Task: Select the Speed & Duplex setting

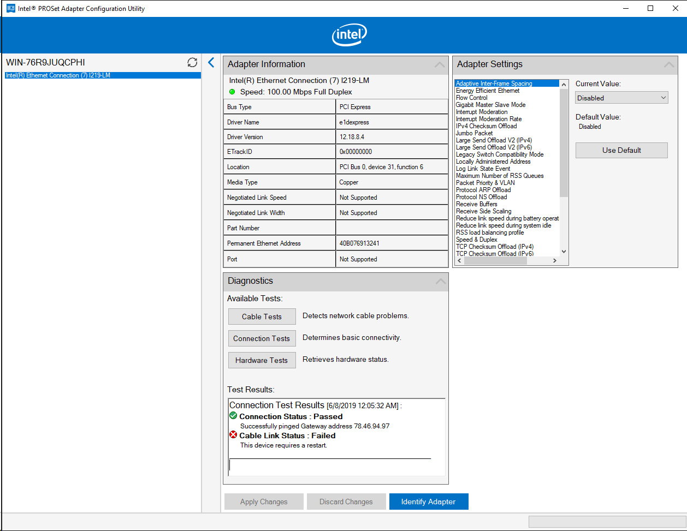Action: pos(507,240)
